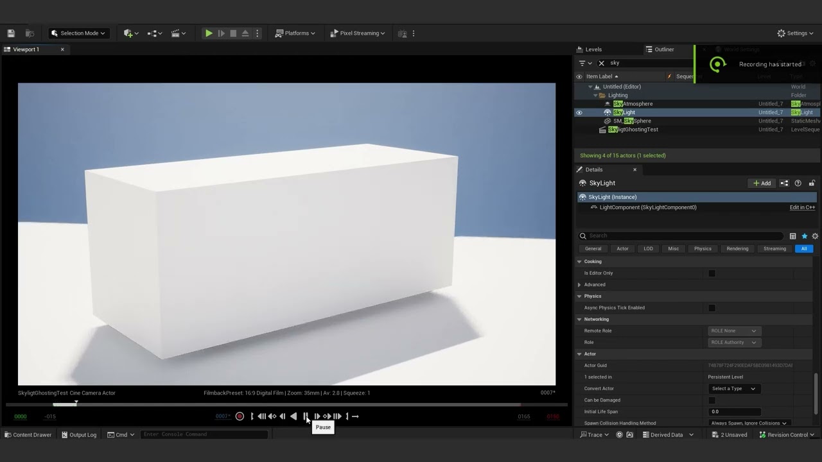Toggle the Details panel lock icon
The height and width of the screenshot is (462, 822).
tap(812, 184)
